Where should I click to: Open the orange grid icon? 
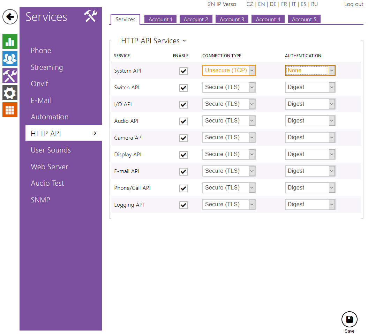(x=10, y=110)
